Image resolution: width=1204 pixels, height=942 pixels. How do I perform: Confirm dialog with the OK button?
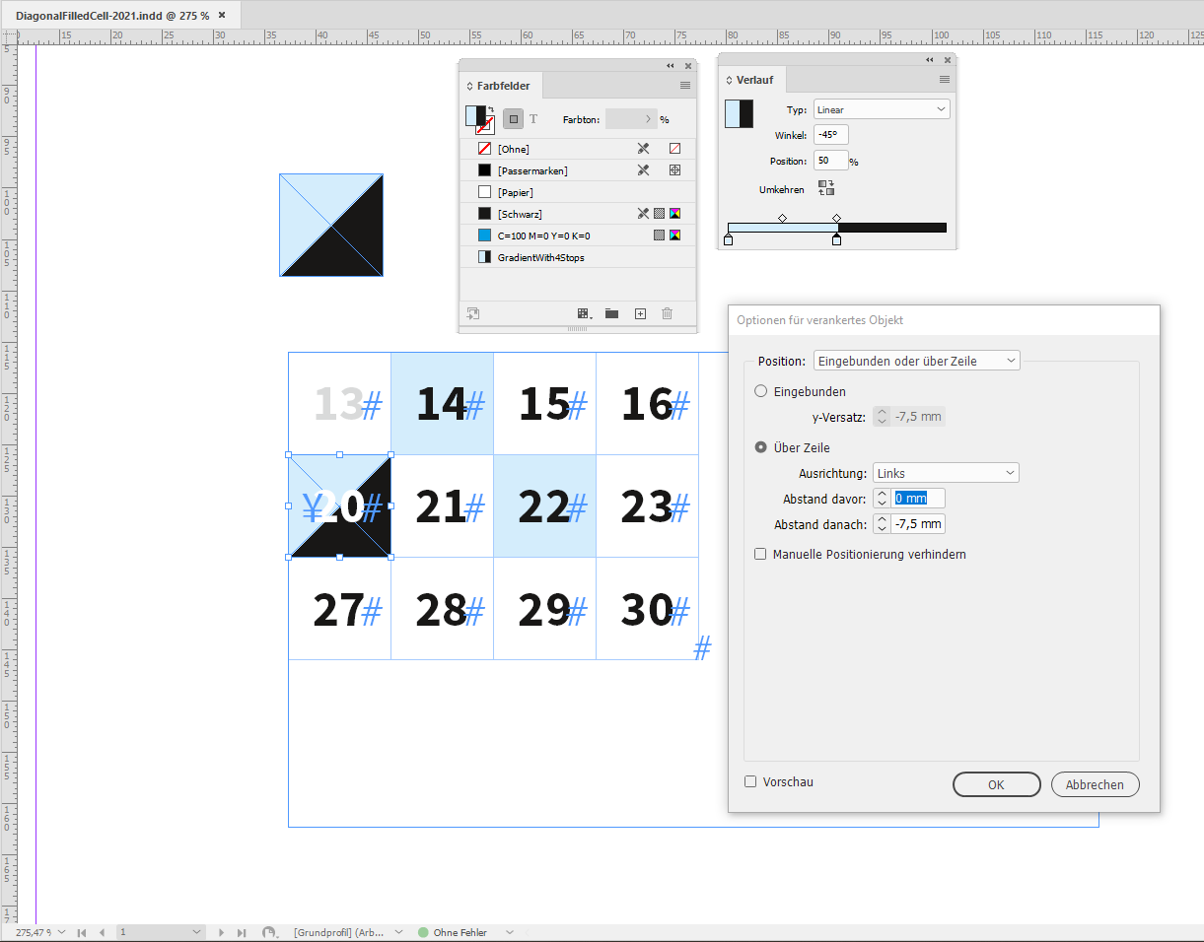pyautogui.click(x=996, y=784)
